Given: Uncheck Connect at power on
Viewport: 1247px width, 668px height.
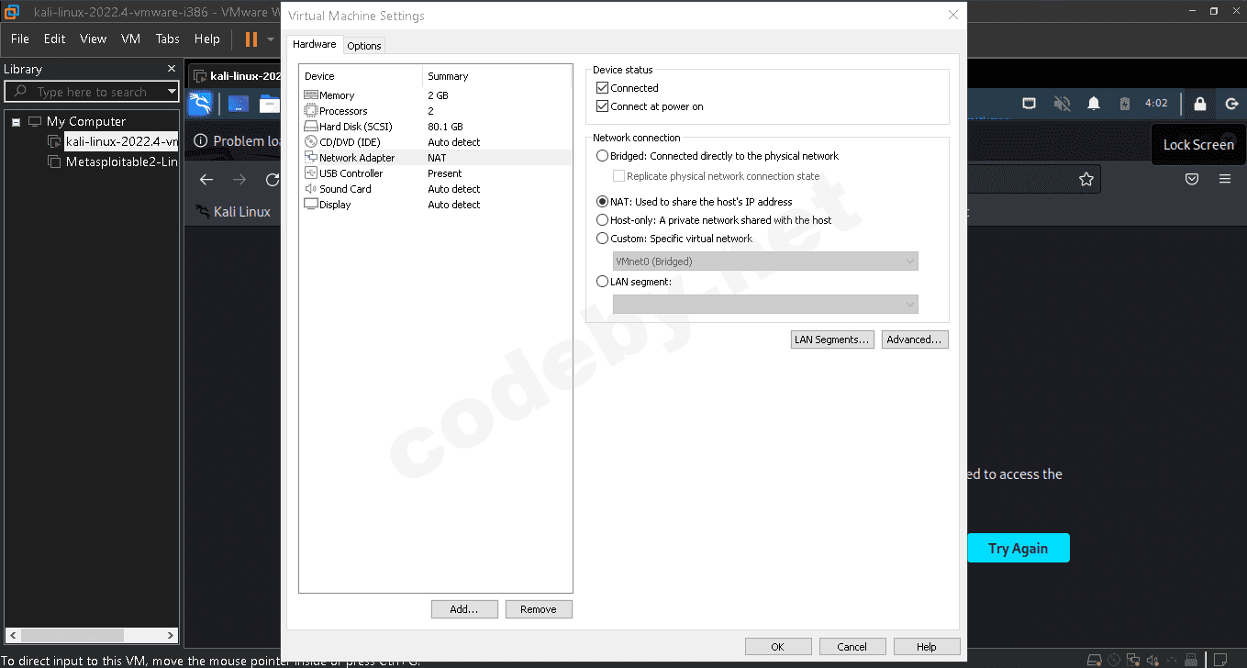Looking at the screenshot, I should coord(603,106).
